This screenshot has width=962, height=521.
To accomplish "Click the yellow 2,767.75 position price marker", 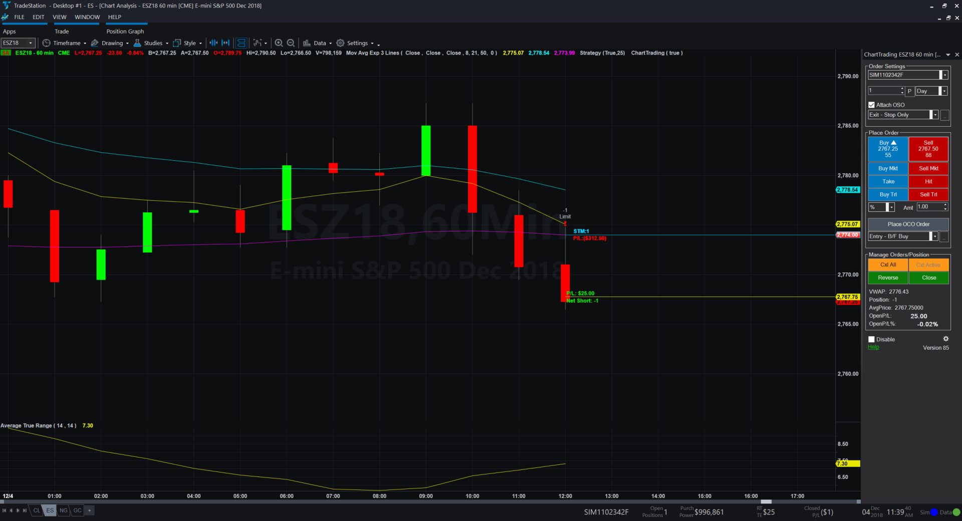I will 848,297.
